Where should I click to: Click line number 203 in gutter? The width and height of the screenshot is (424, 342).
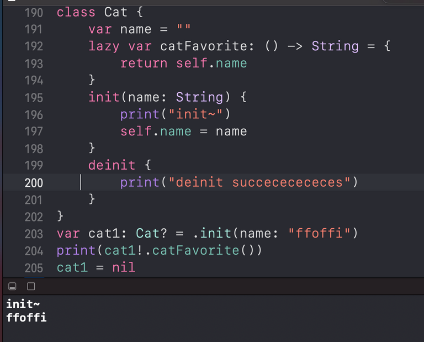point(34,234)
